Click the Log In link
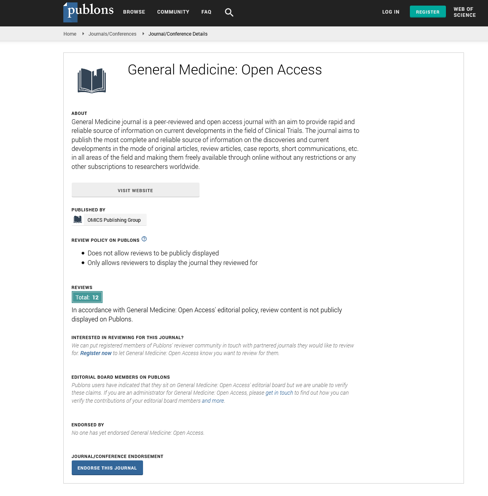Screen dimensions: 488x496 [391, 12]
